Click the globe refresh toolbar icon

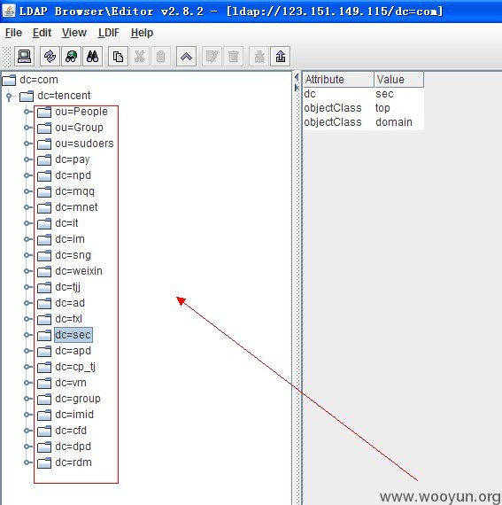point(71,57)
